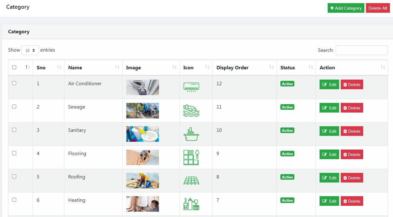Sort table by the Status column arrows
The height and width of the screenshot is (217, 393).
(311, 67)
